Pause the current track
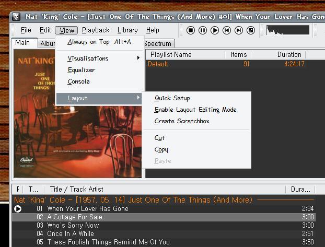This screenshot has width=325, height=247. click(203, 30)
